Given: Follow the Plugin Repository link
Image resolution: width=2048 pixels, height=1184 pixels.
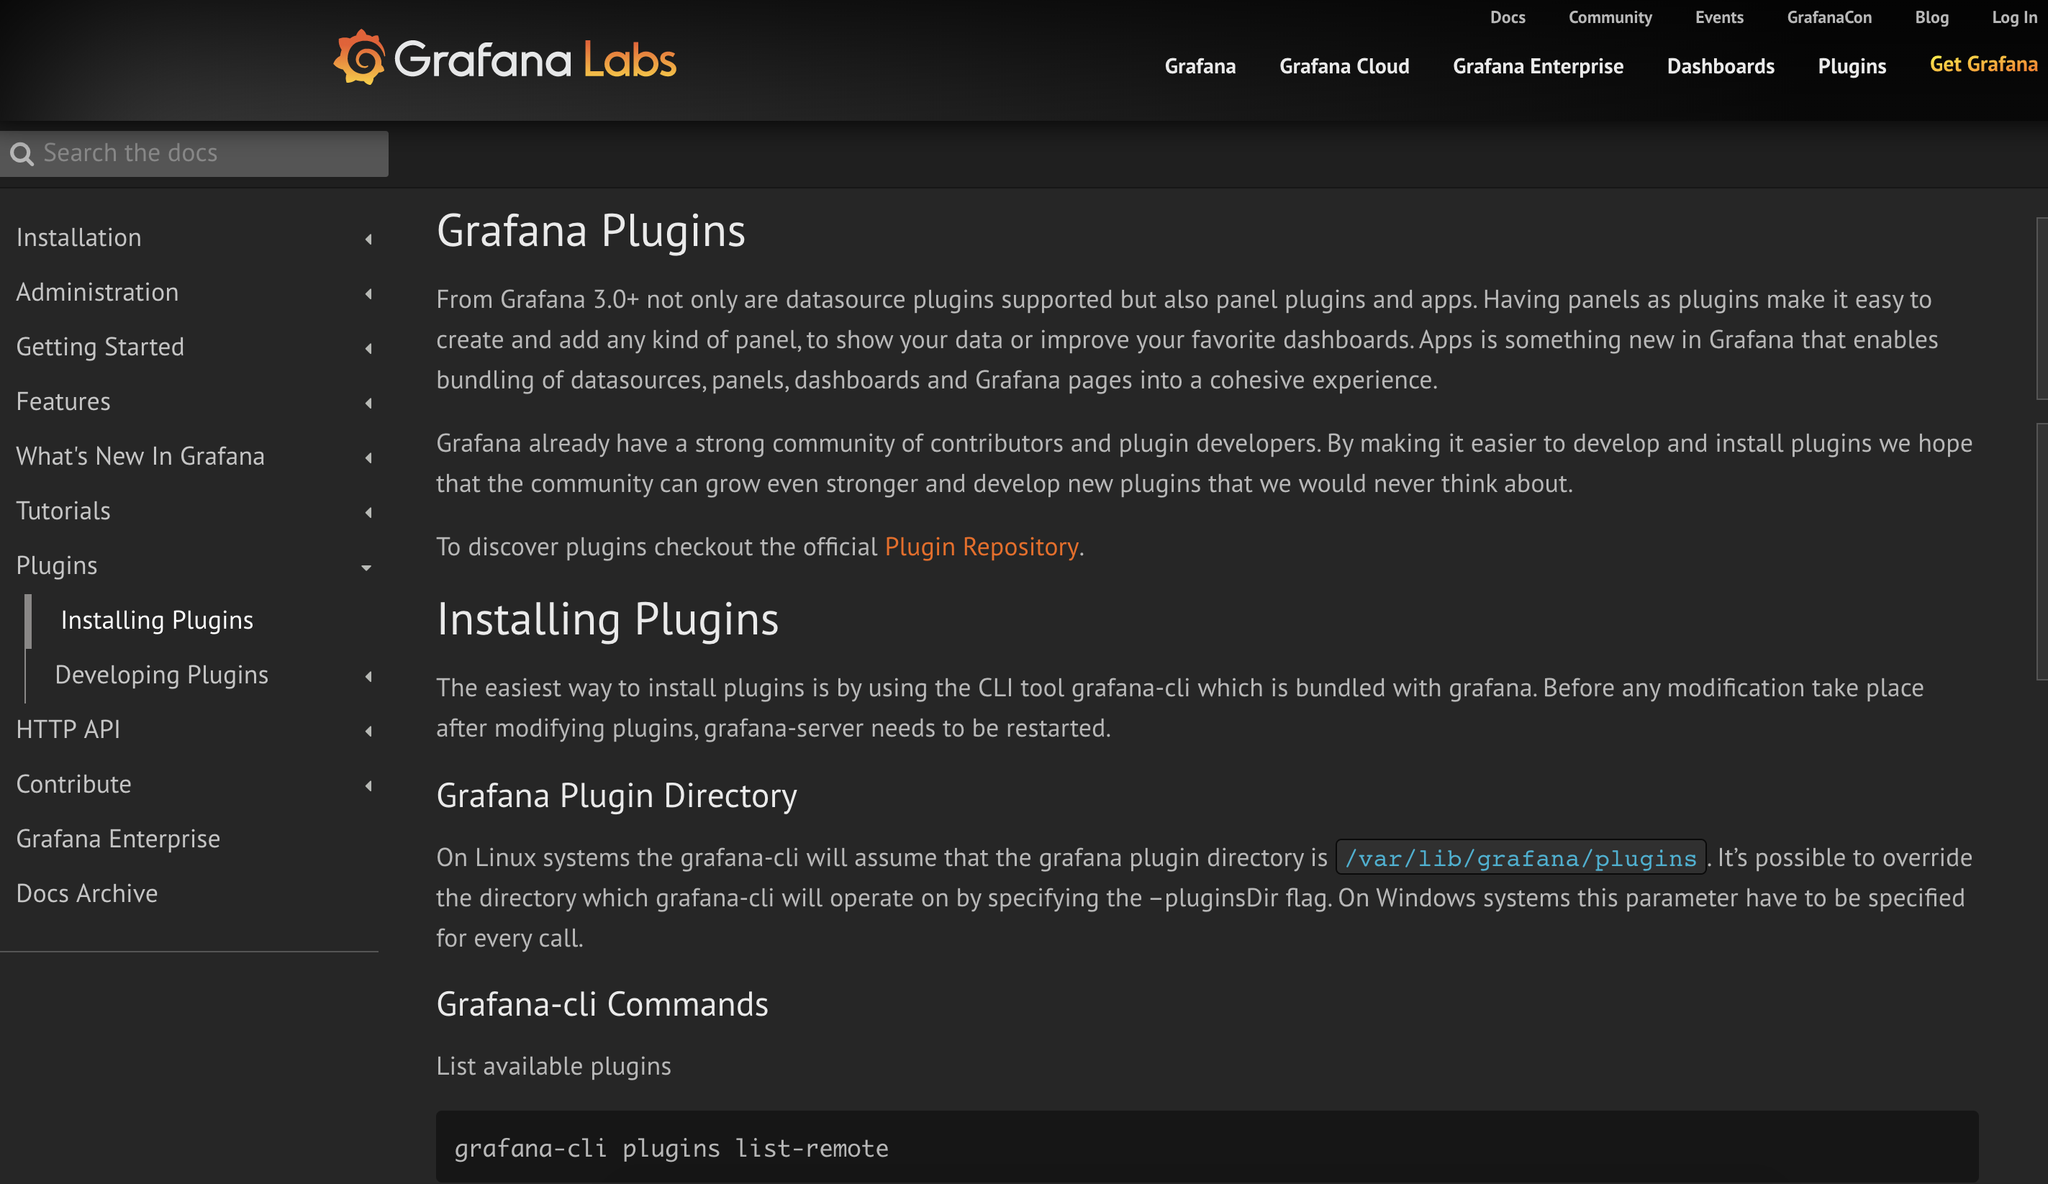Looking at the screenshot, I should (x=981, y=546).
